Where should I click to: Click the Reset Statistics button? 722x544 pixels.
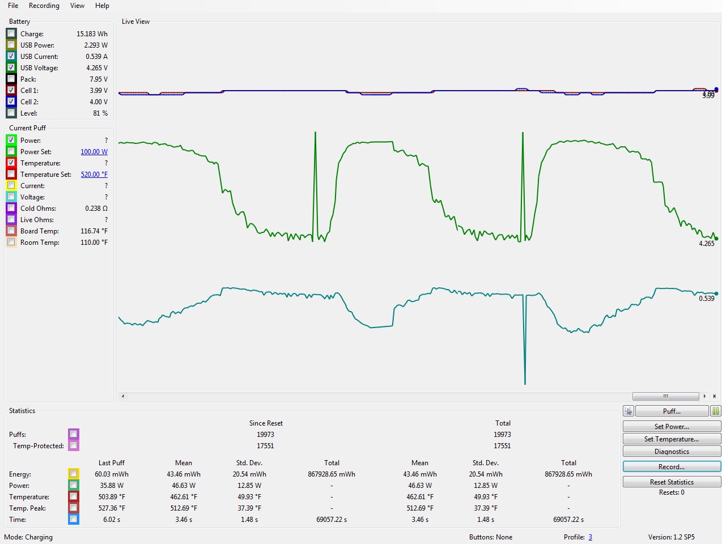[672, 482]
